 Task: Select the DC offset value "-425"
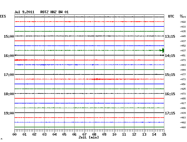coord(183,89)
